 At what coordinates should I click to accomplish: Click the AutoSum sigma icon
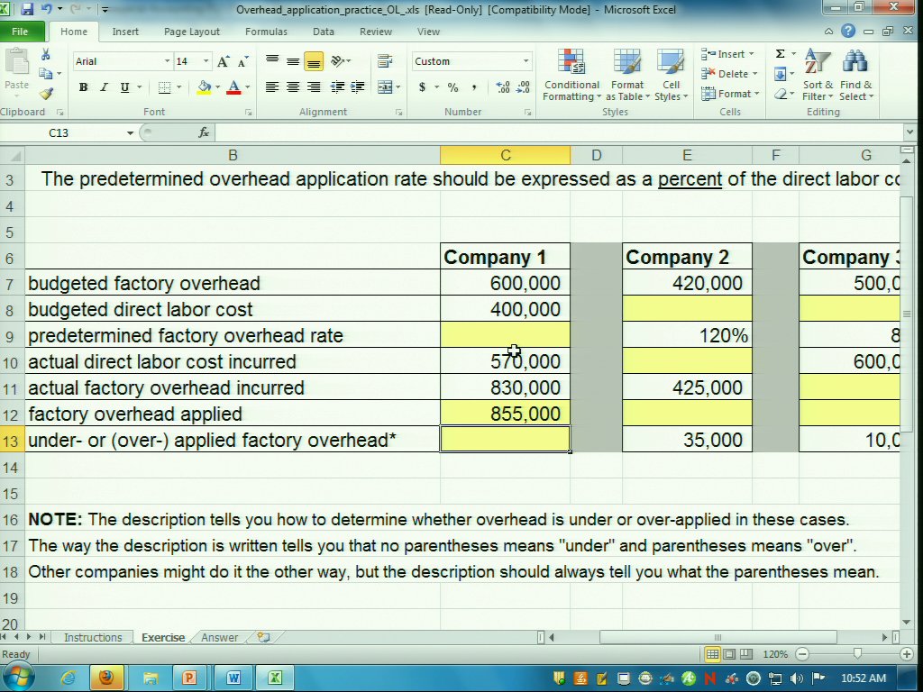(780, 54)
